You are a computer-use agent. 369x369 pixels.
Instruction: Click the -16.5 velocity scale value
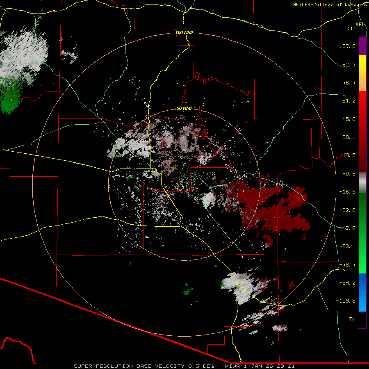point(347,192)
